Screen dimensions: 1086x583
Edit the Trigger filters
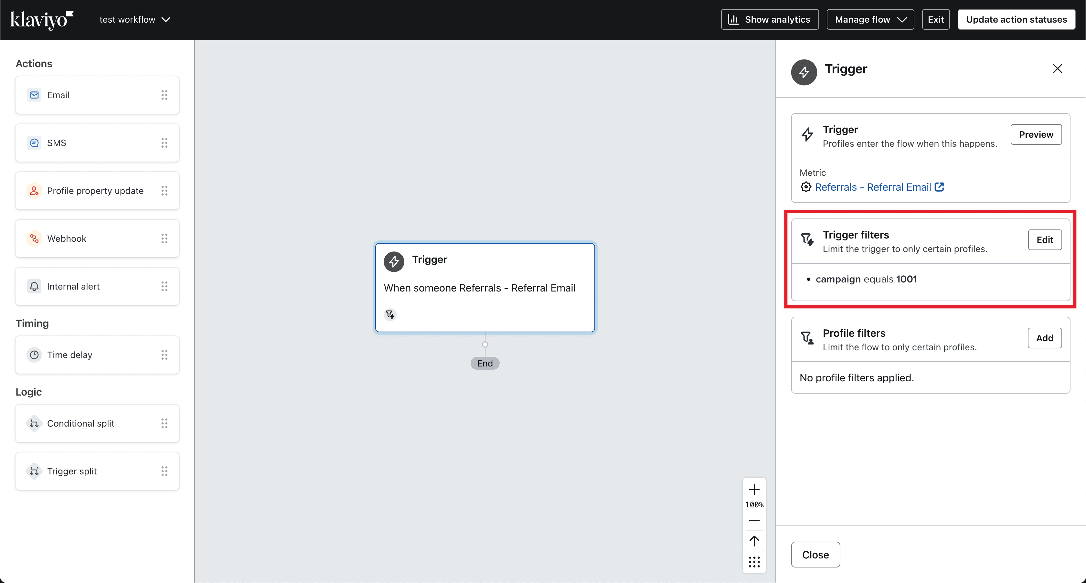click(1044, 240)
